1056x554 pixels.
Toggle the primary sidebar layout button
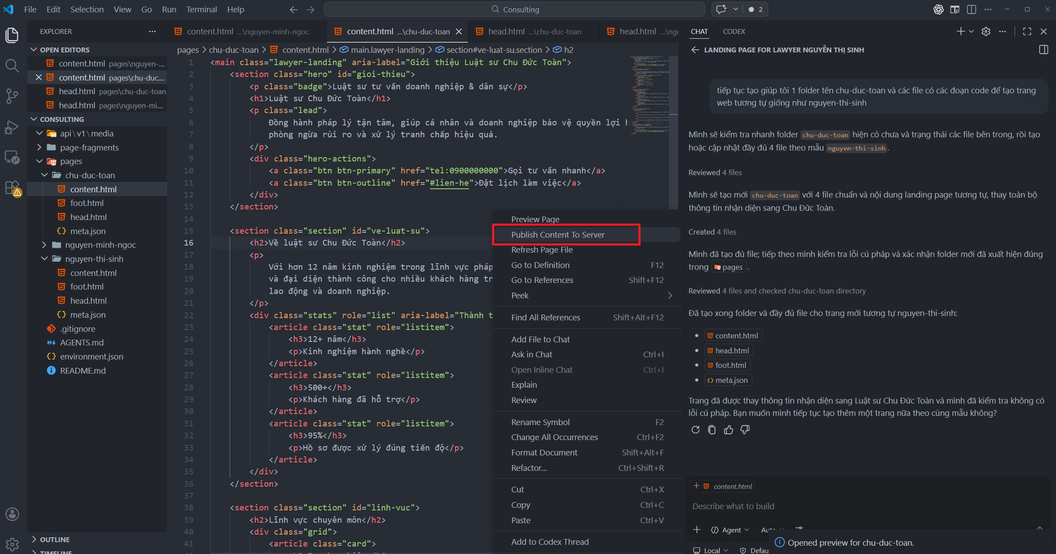[x=971, y=9]
